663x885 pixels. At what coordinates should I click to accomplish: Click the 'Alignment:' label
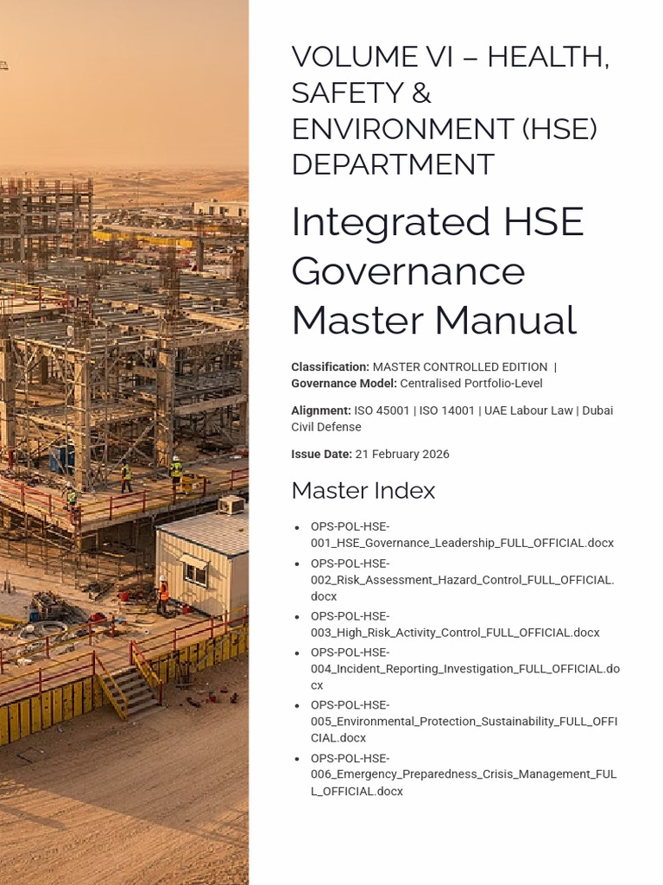click(321, 411)
